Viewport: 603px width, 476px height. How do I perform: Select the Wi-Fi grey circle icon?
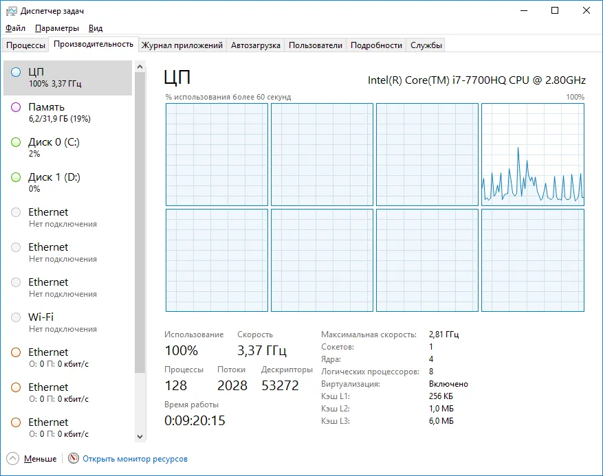point(16,317)
